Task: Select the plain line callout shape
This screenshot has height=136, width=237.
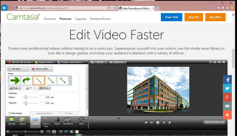Action: click(x=39, y=80)
